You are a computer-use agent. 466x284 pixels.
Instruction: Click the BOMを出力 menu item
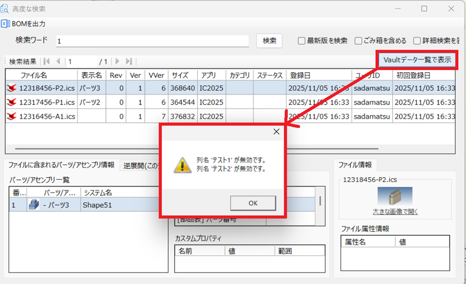pyautogui.click(x=23, y=24)
